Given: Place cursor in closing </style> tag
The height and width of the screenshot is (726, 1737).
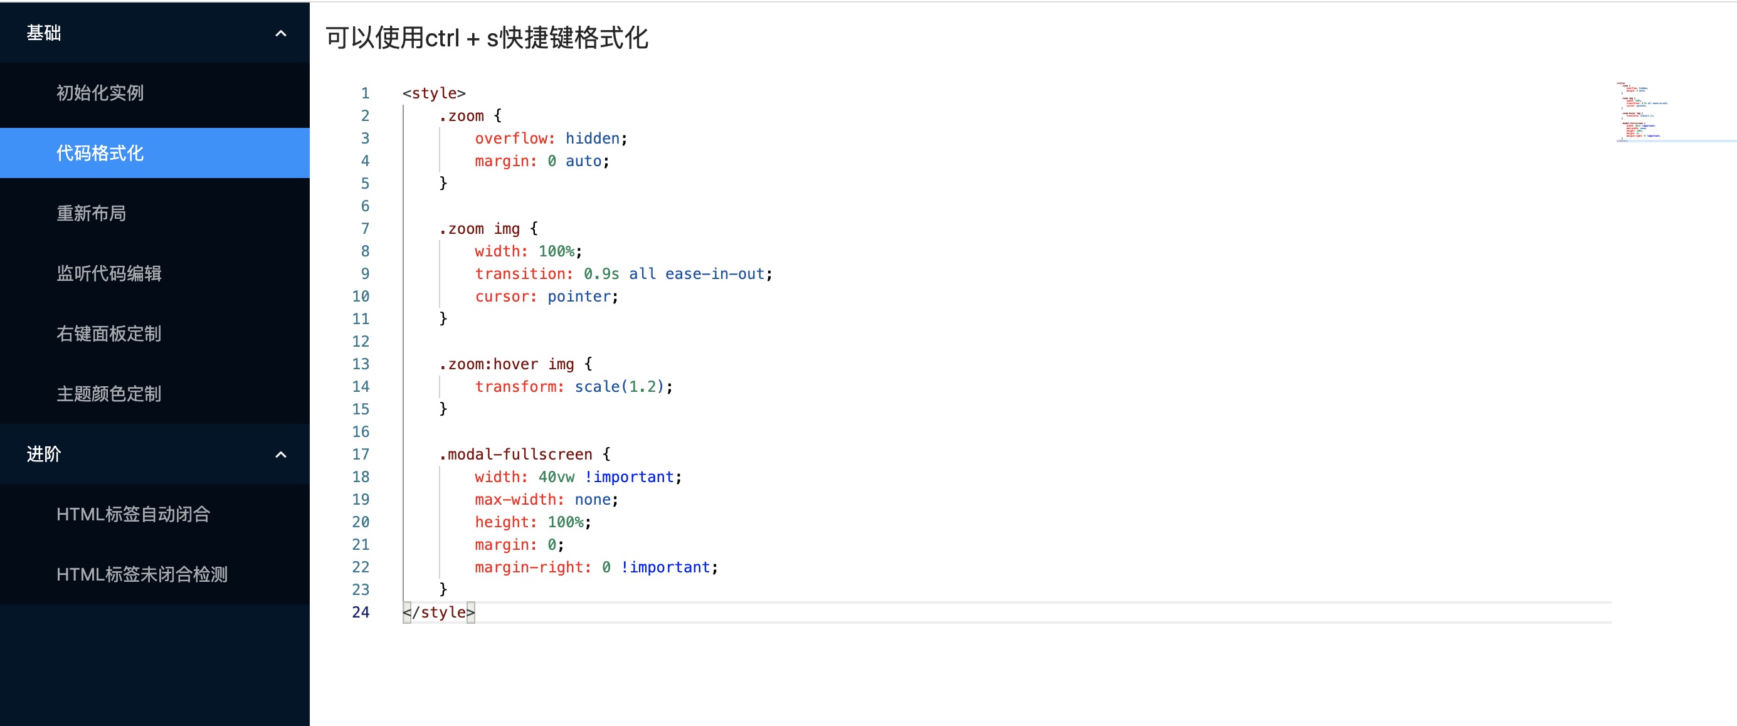Looking at the screenshot, I should tap(439, 612).
